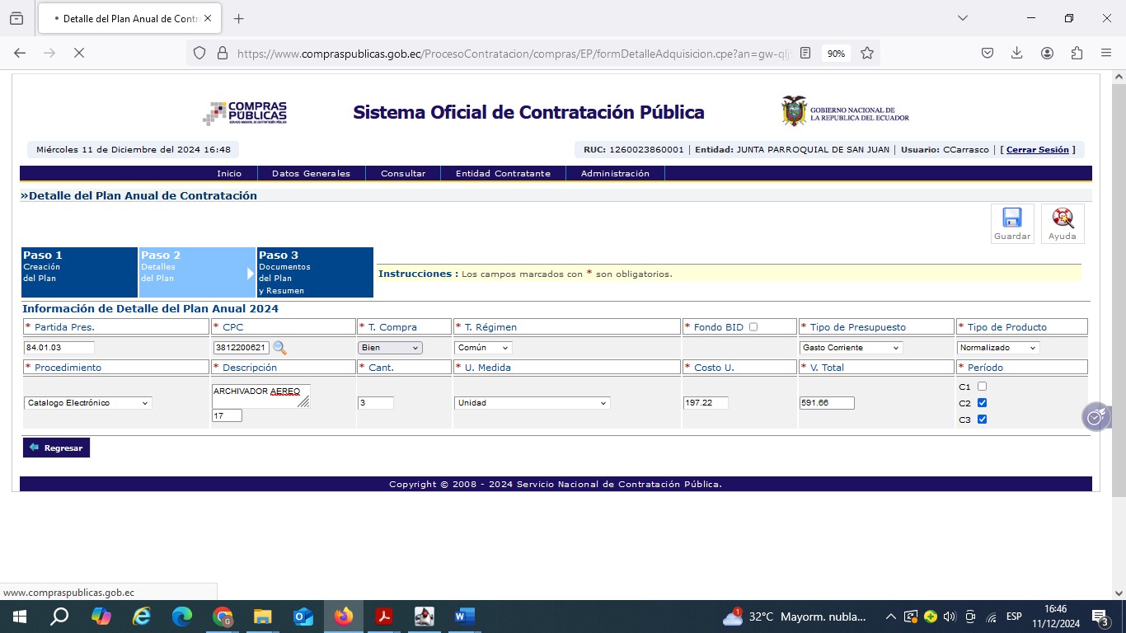Bookmark page with the star icon
1126x633 pixels.
(867, 53)
